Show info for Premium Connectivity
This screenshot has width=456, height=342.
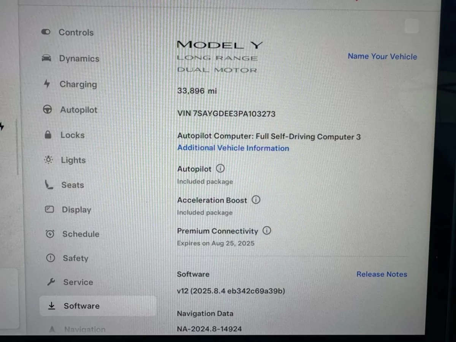[267, 230]
